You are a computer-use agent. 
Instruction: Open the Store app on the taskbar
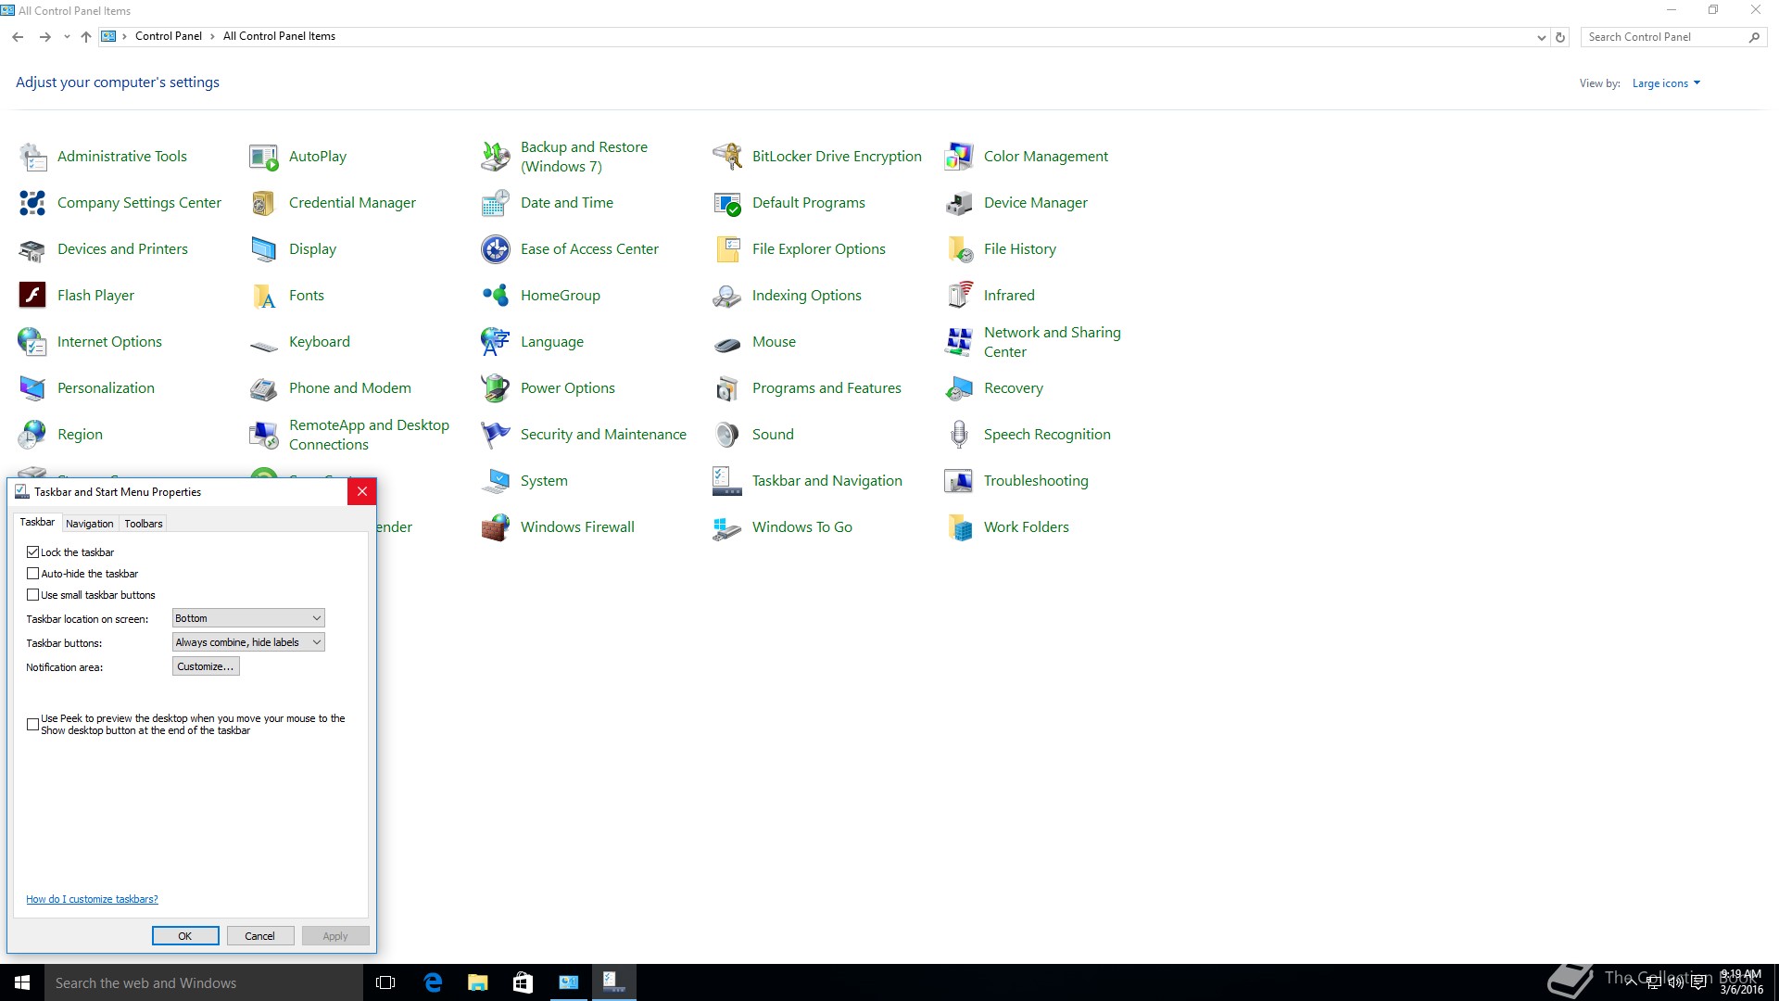(523, 982)
